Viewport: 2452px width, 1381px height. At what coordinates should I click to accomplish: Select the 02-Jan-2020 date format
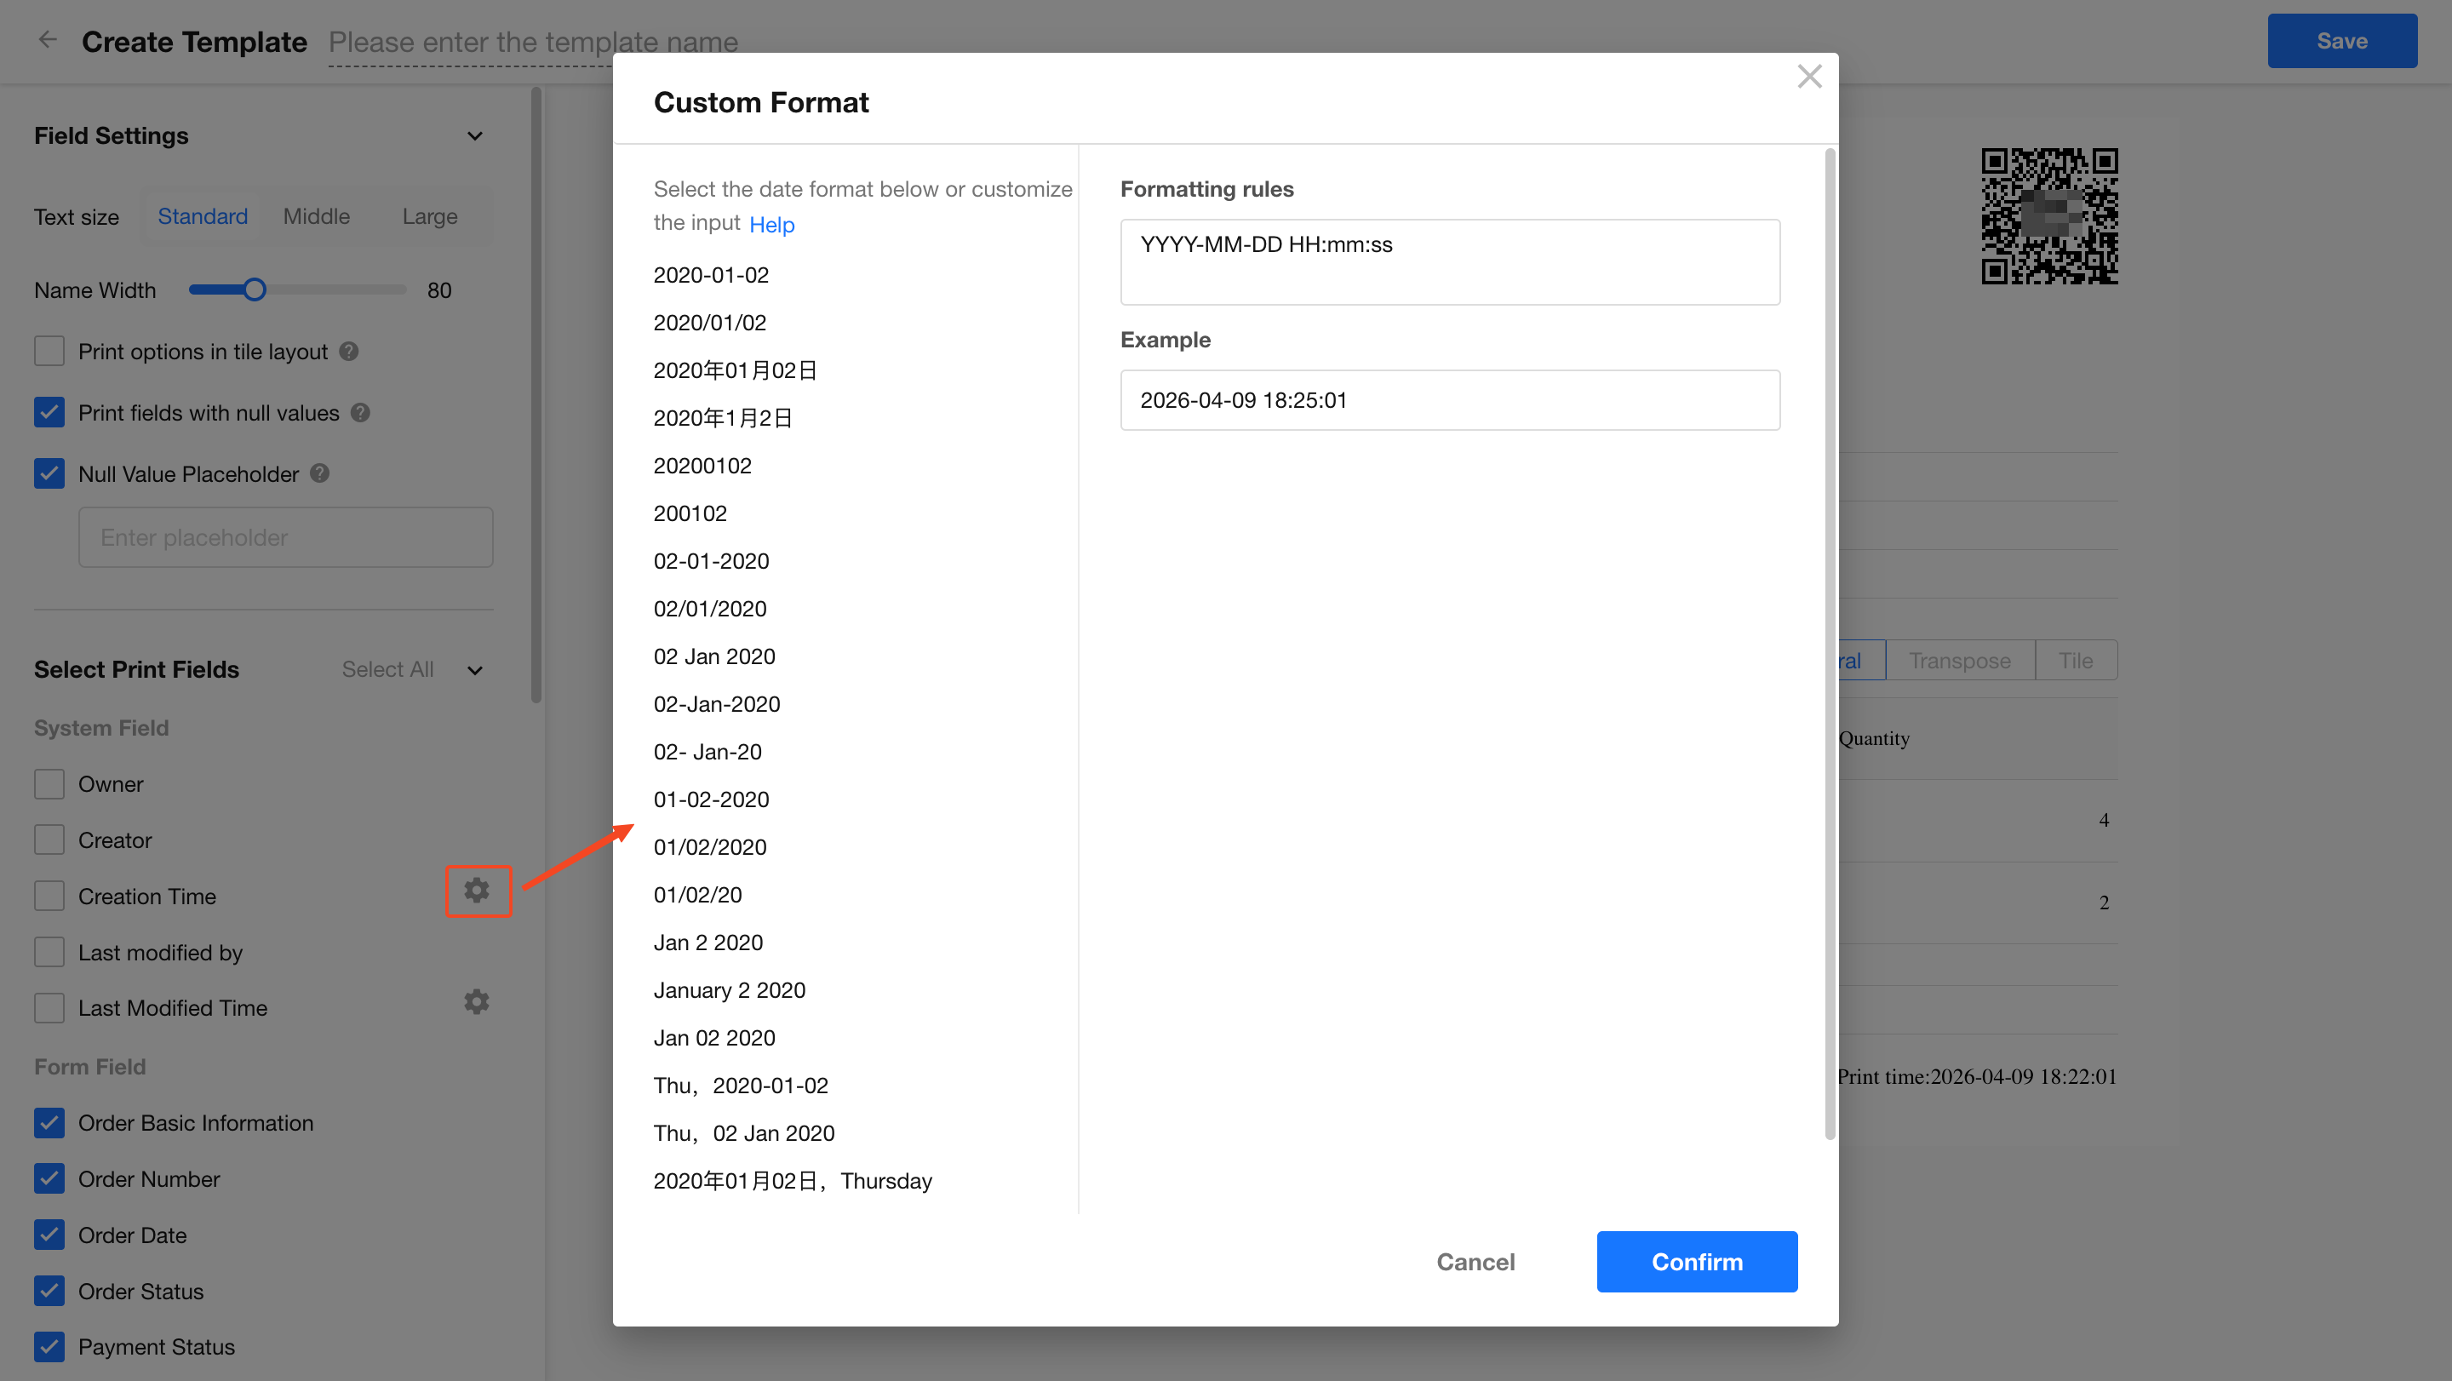[716, 703]
